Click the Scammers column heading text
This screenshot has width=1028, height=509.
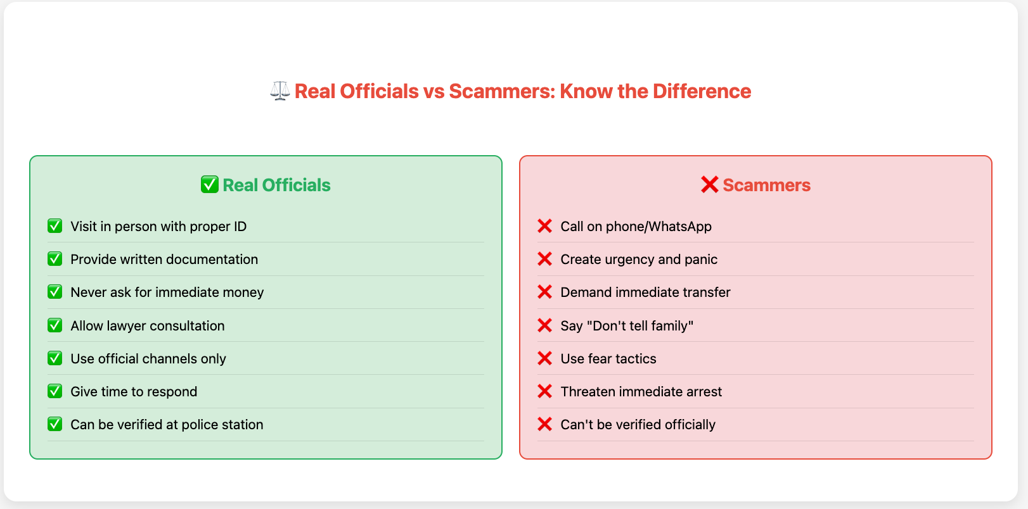766,185
